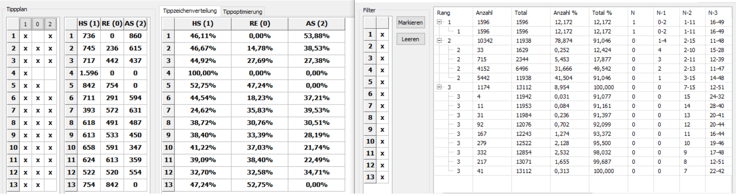Uncheck the filter x mark in row 13
The height and width of the screenshot is (196, 736).
[382, 177]
